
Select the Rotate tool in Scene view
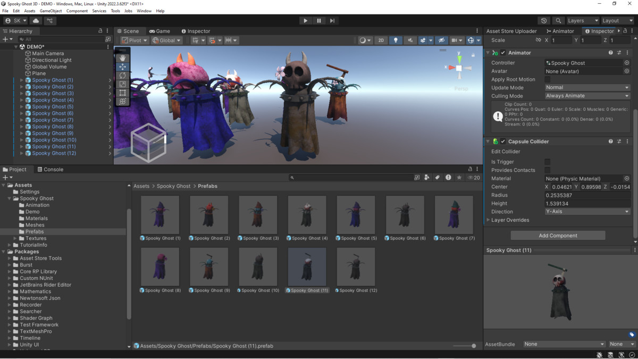coord(123,76)
